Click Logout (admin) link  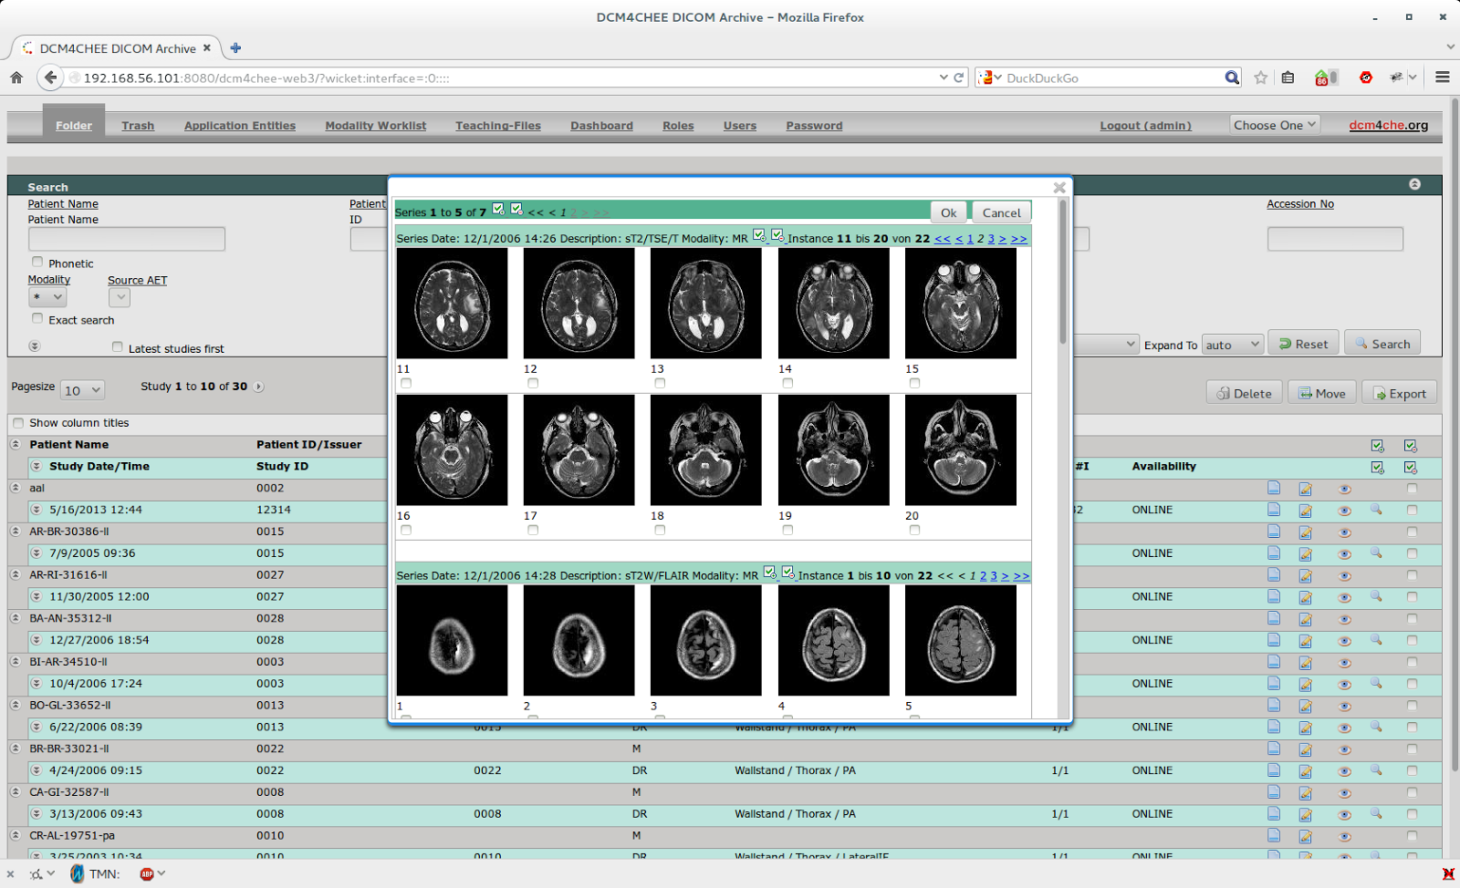pos(1145,126)
